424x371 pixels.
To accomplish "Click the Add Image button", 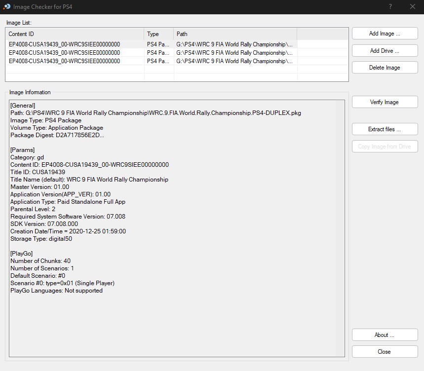I will [x=385, y=34].
